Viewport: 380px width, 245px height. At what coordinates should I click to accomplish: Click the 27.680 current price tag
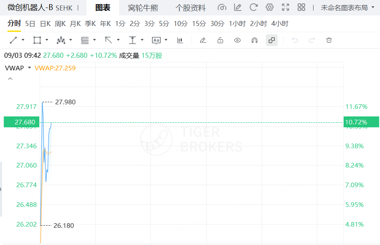[22, 122]
